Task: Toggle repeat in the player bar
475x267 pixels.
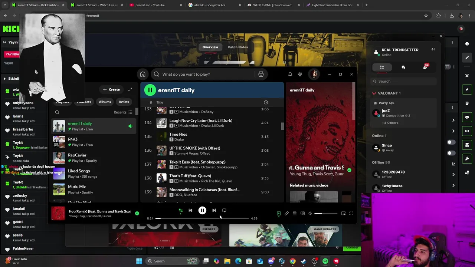Action: click(x=224, y=211)
